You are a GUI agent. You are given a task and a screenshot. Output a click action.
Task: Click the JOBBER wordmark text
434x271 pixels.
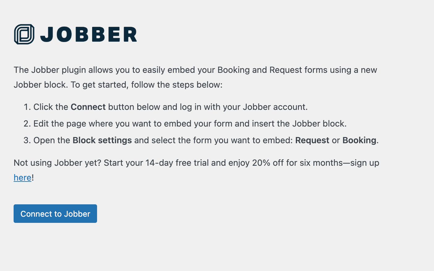coord(89,34)
